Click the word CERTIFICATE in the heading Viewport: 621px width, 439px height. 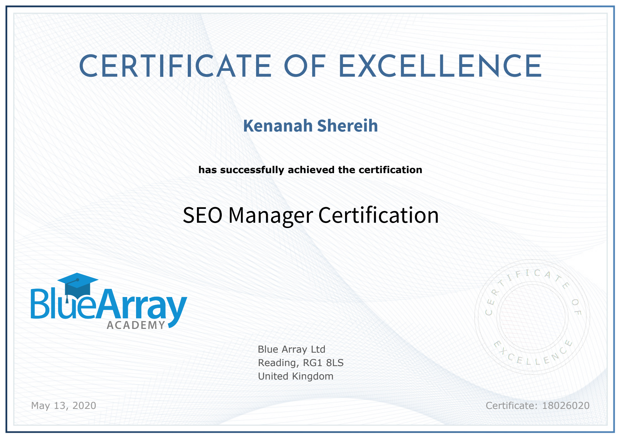[x=175, y=67]
